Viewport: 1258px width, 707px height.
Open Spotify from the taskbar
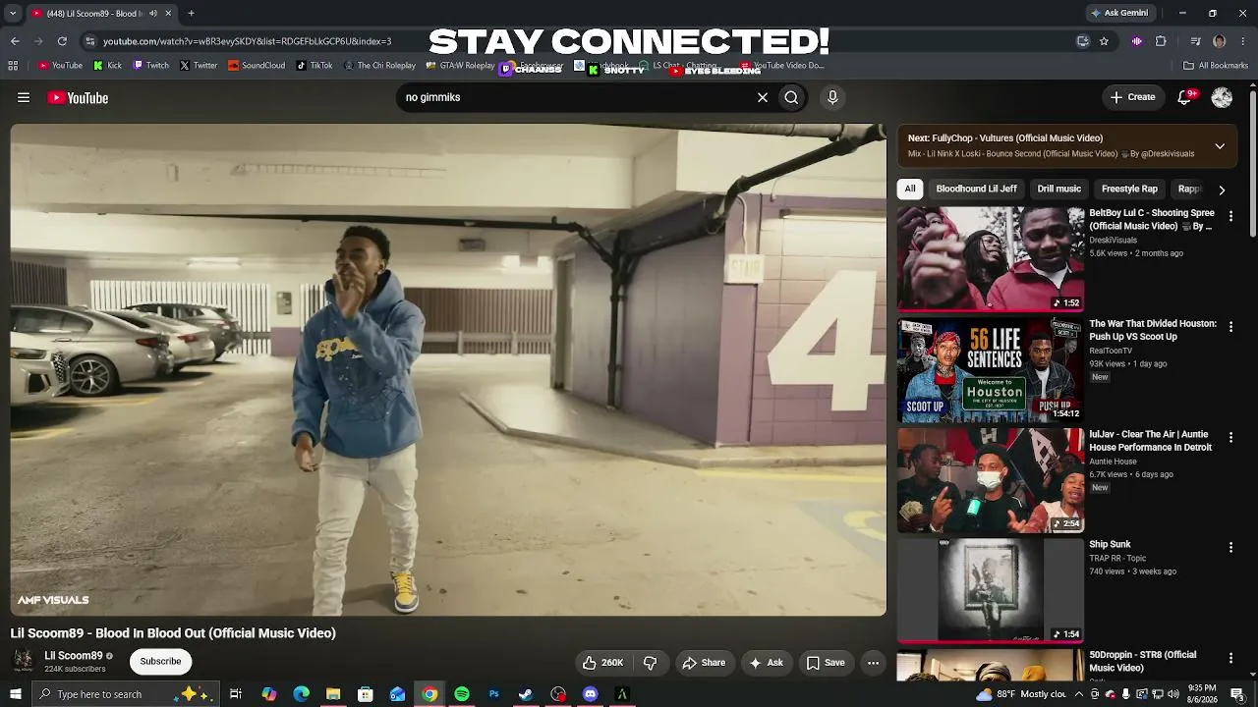click(x=462, y=694)
